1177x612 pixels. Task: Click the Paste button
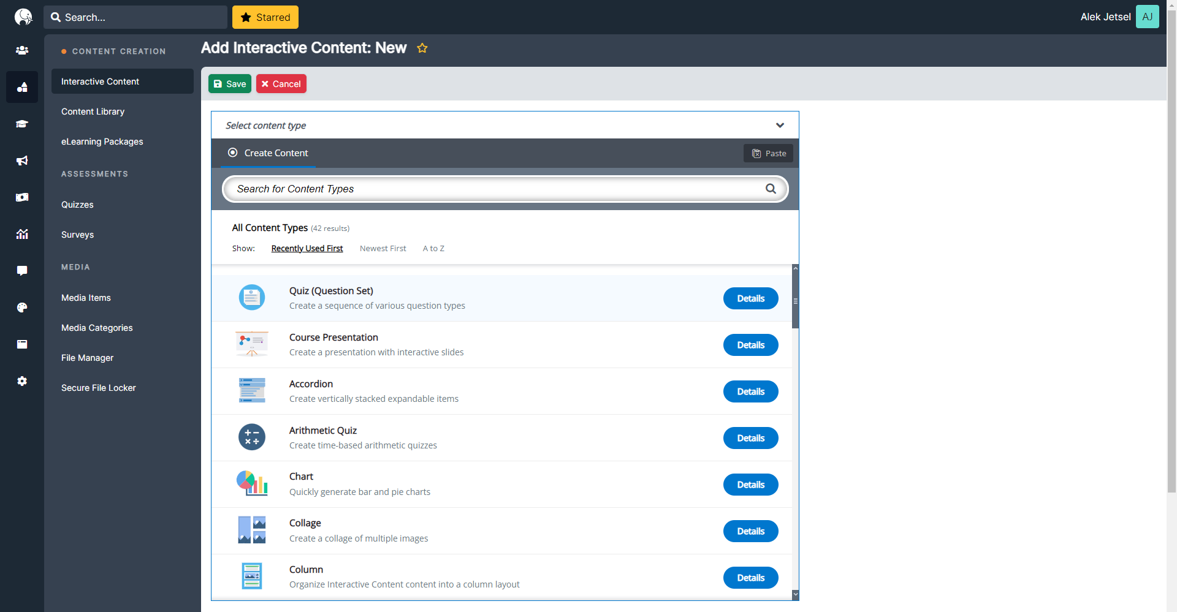coord(768,153)
